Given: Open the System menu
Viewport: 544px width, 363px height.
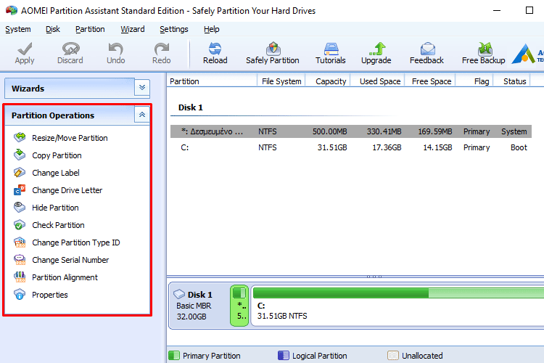Looking at the screenshot, I should pyautogui.click(x=18, y=29).
